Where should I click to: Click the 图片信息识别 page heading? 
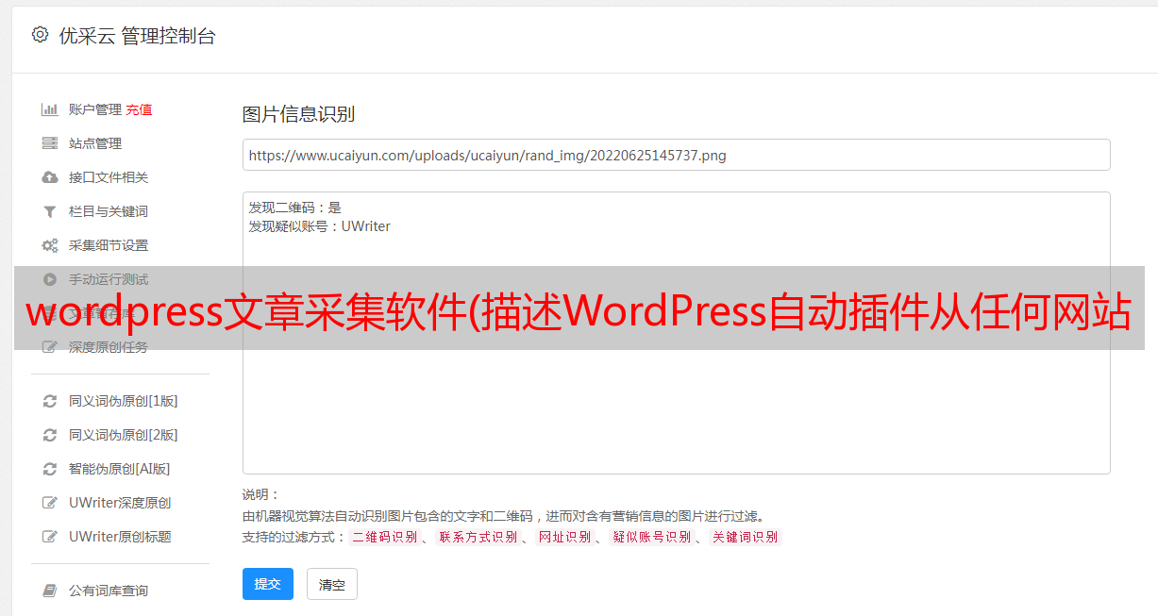click(x=298, y=114)
